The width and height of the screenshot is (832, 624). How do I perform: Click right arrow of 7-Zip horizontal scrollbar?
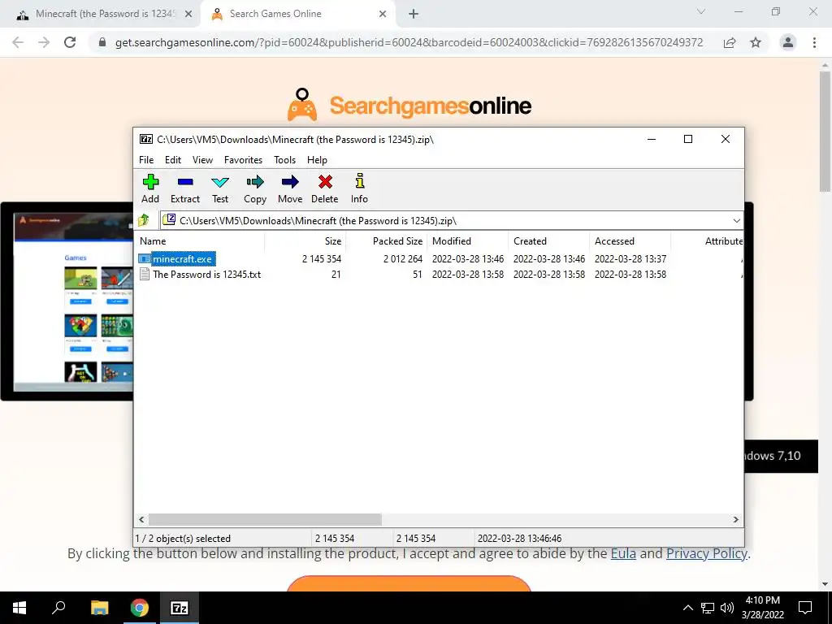point(736,519)
